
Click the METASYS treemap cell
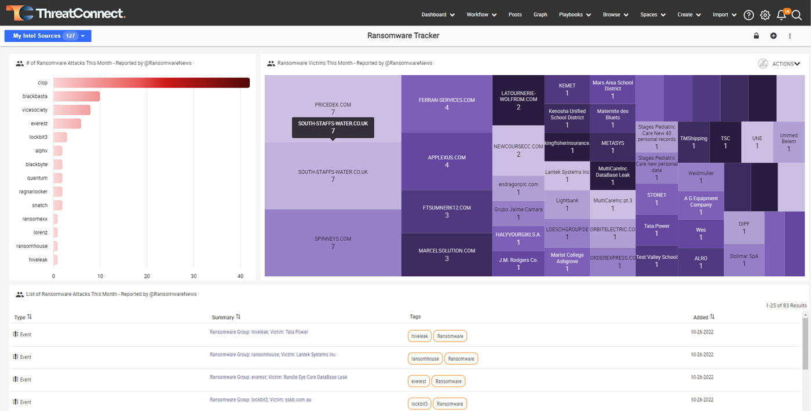(613, 146)
